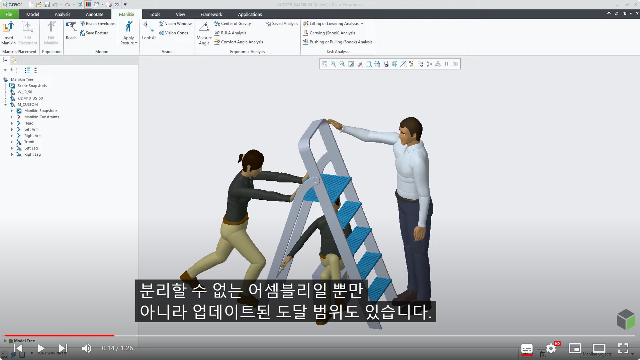Screen dimensions: 640x360
Task: Click the Regenerate icon in quick access toolbar
Action: point(80,5)
